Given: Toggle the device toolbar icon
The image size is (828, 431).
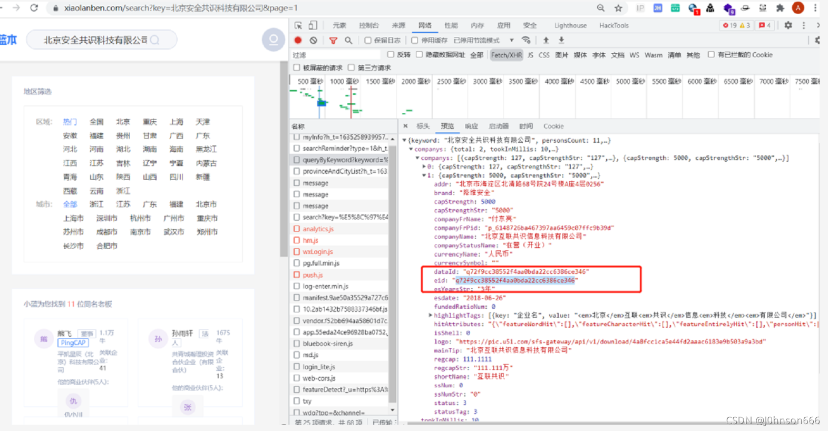Looking at the screenshot, I should 313,25.
